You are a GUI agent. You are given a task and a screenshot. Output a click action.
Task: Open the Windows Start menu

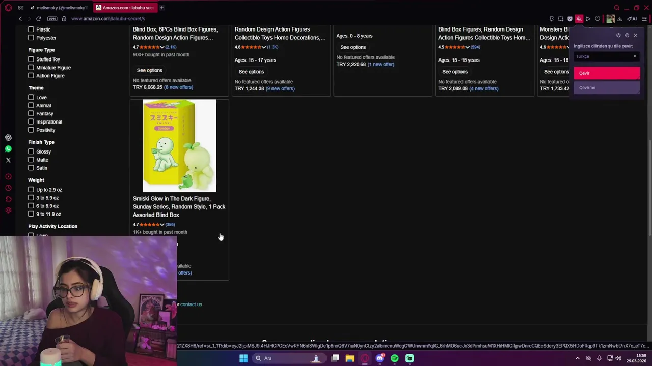243,358
